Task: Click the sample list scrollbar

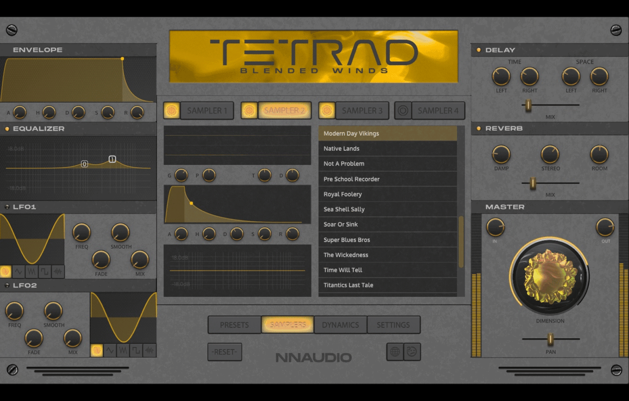Action: pyautogui.click(x=461, y=242)
